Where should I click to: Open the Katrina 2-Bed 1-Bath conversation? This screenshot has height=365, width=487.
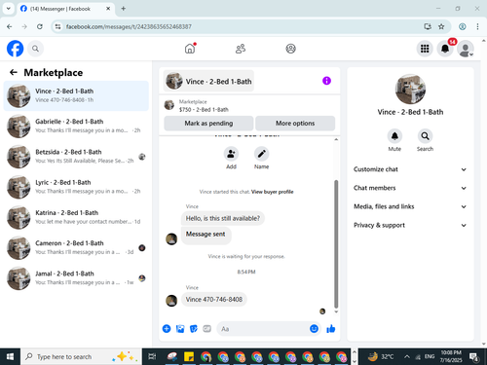coord(76,217)
